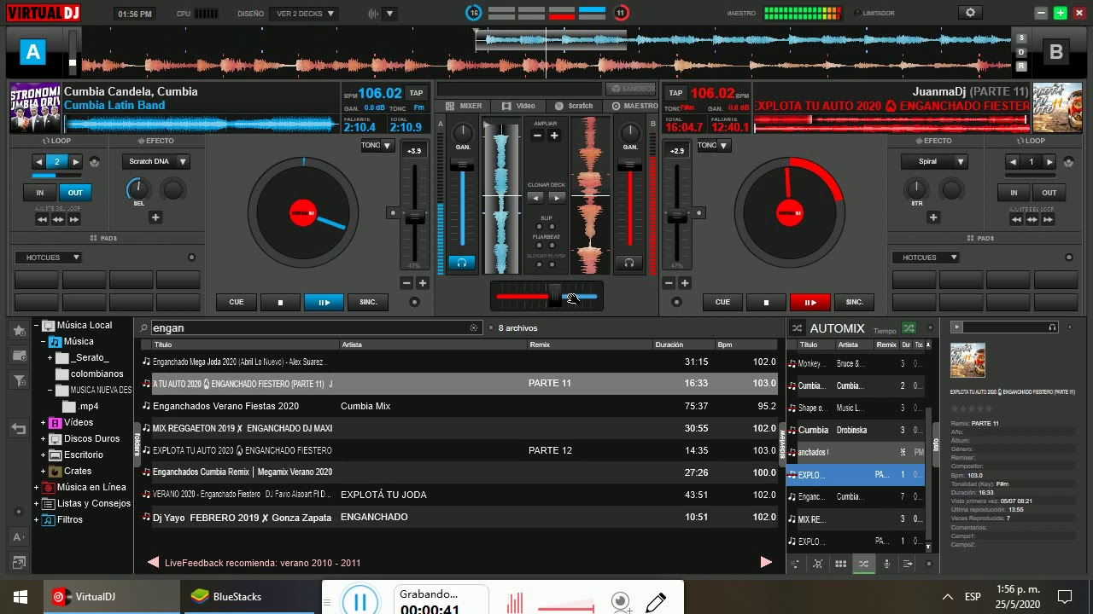Toggle the SANDBOX button
1093x614 pixels.
631,89
